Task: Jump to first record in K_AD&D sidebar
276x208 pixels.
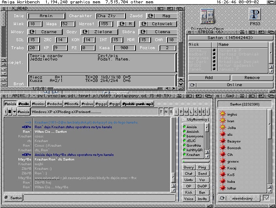Action: (x=3, y=61)
